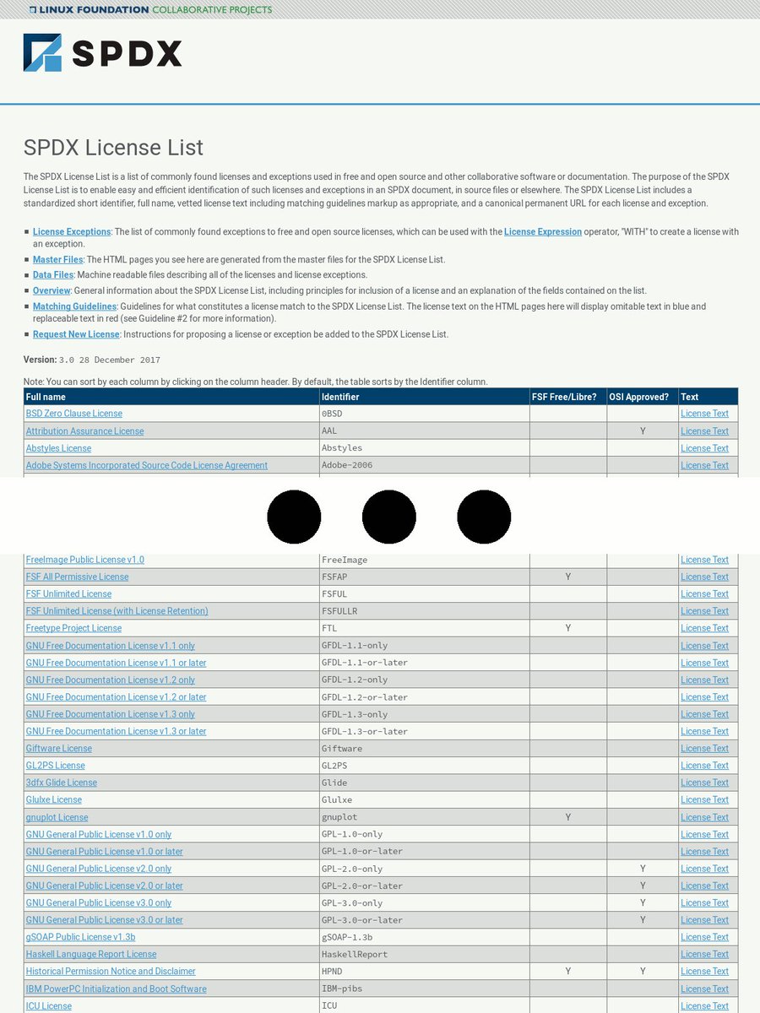Open Haskell Language Report License
The width and height of the screenshot is (760, 1013).
[91, 954]
